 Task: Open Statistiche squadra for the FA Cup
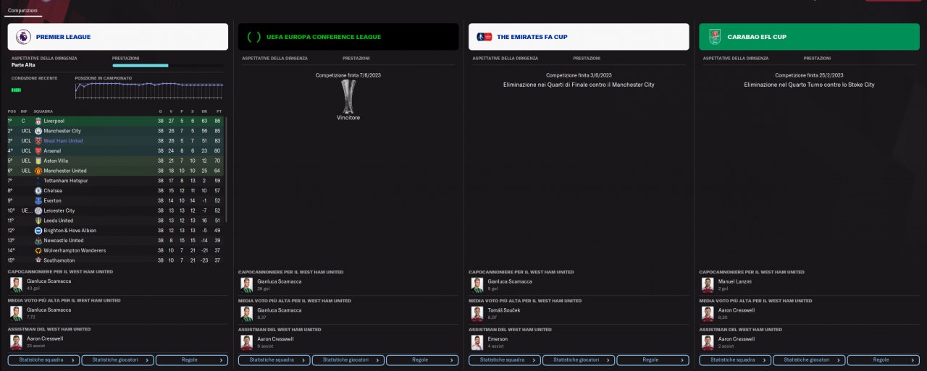pyautogui.click(x=505, y=359)
